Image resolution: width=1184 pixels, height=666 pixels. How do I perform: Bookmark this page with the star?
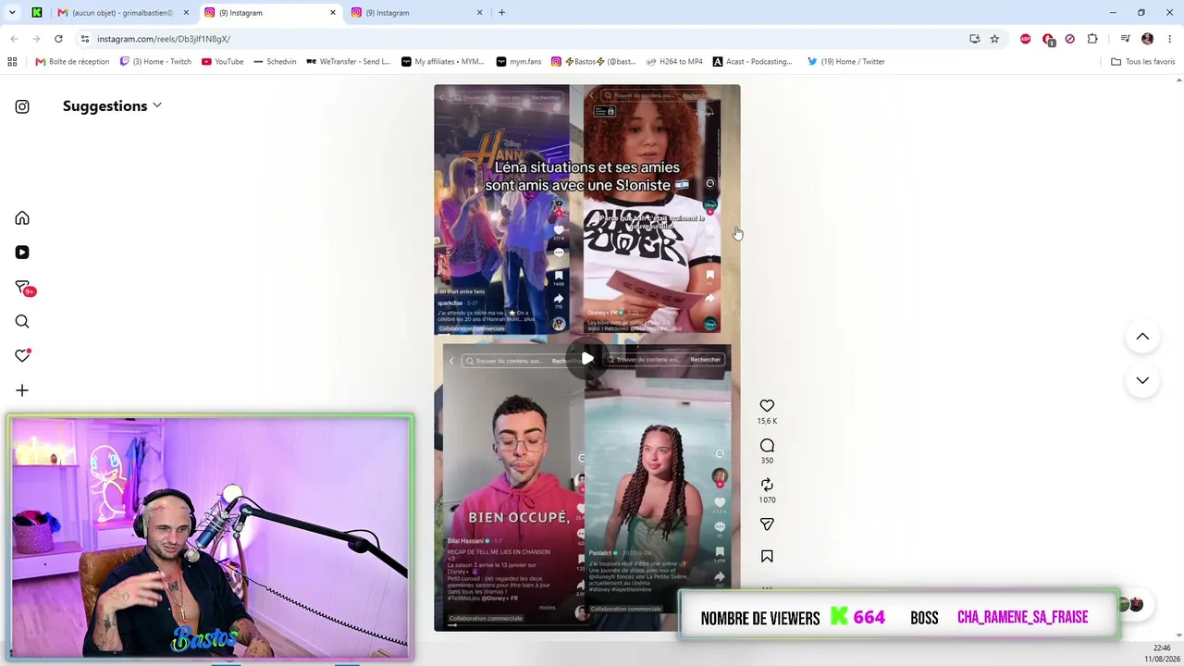click(x=994, y=39)
